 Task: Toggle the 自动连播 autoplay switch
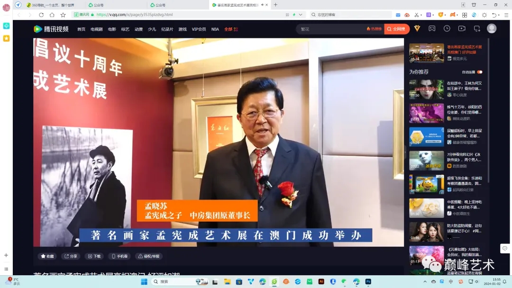[x=479, y=72]
